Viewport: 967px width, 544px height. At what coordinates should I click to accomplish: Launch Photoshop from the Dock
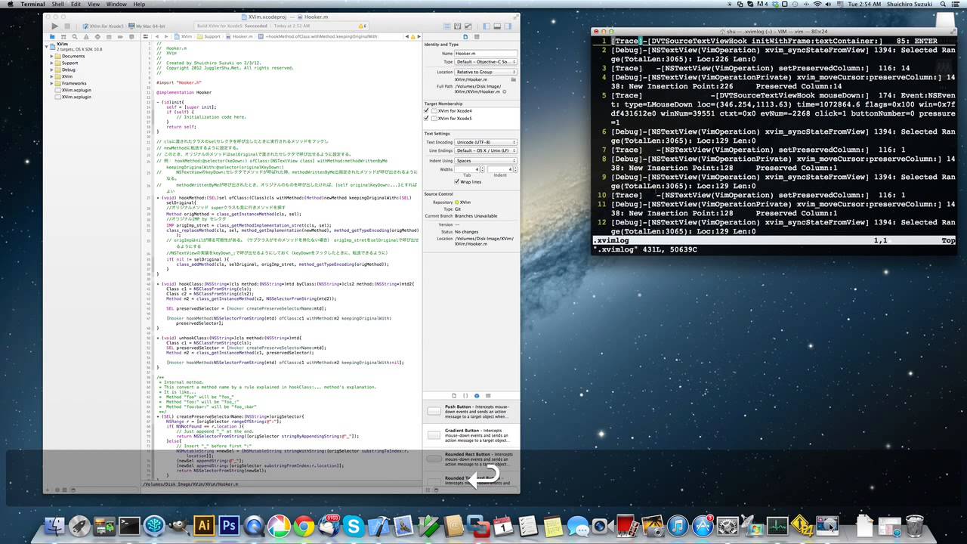[x=229, y=526]
